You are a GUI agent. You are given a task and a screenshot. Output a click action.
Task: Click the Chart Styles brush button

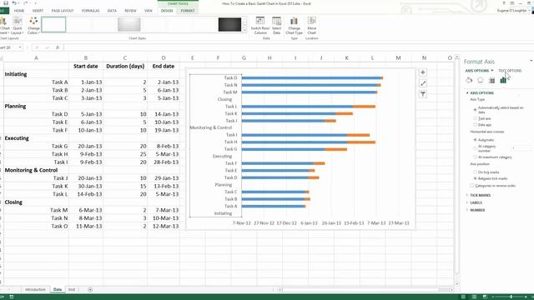(x=423, y=83)
